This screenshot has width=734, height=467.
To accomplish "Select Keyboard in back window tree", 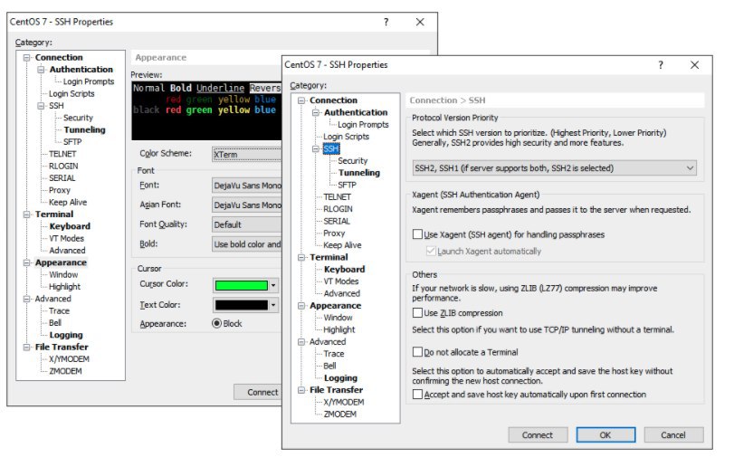I will (70, 226).
